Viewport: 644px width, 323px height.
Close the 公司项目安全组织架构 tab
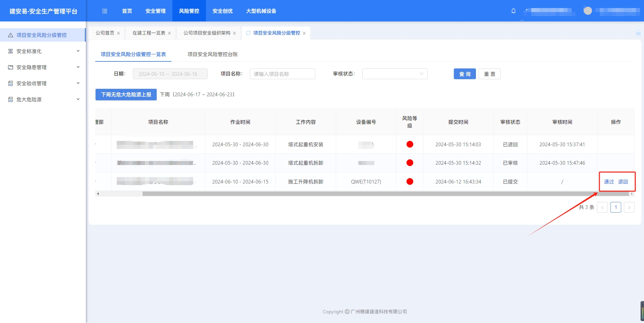pos(234,33)
